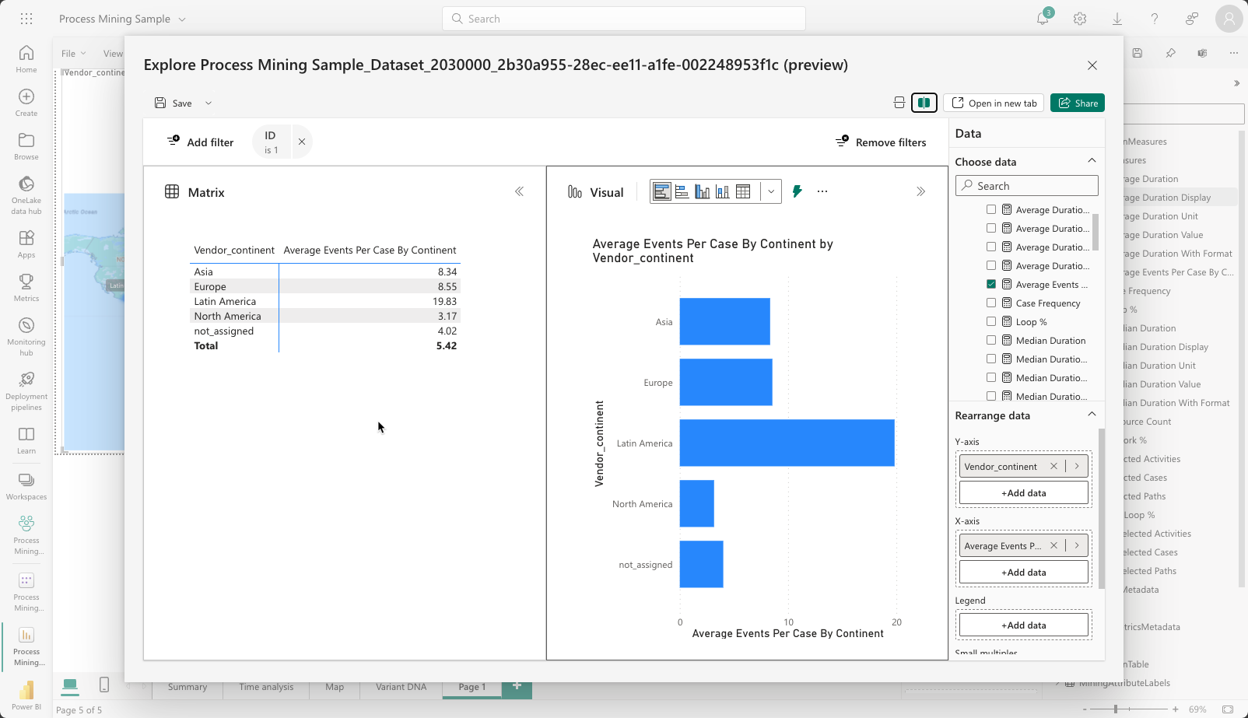Open Workspaces in the left sidebar

pos(26,485)
